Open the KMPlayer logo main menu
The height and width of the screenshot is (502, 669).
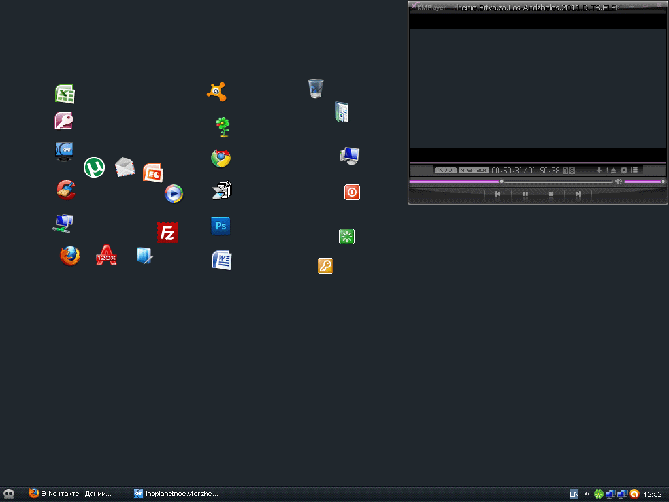(428, 7)
